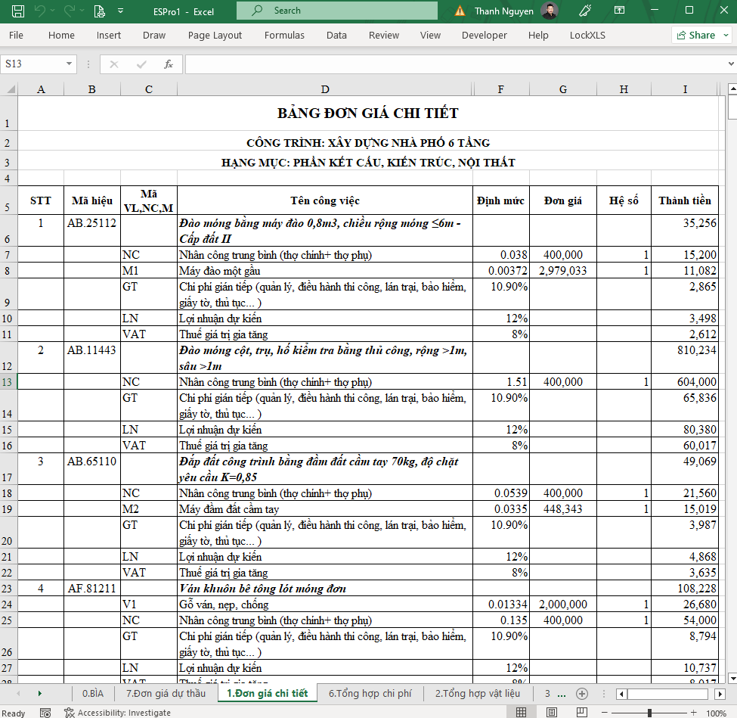Open the Coming Soon megaphone icon
Image resolution: width=737 pixels, height=718 pixels.
[584, 11]
